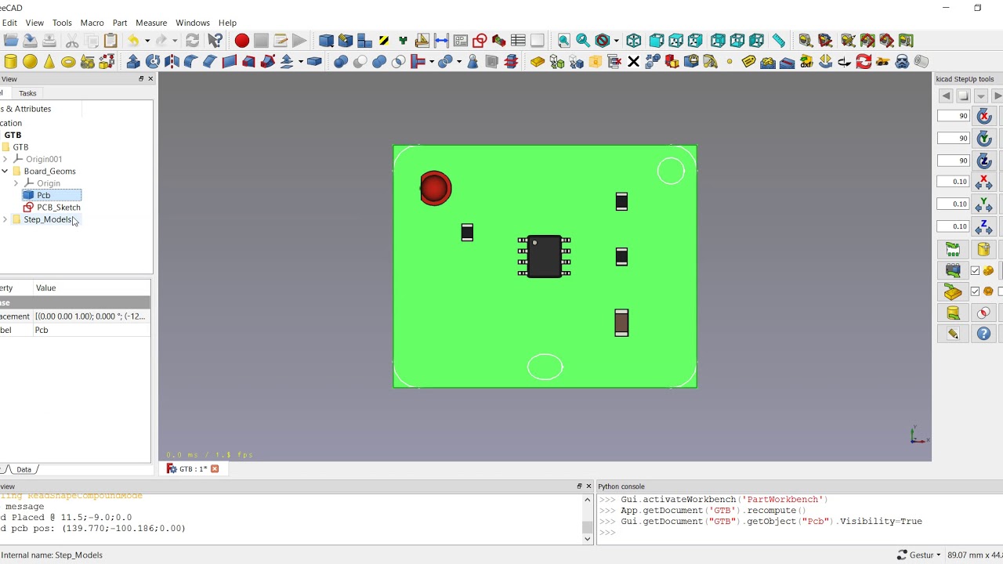The height and width of the screenshot is (564, 1003).
Task: Toggle the upper checkbox in StepUp tools
Action: 975,270
